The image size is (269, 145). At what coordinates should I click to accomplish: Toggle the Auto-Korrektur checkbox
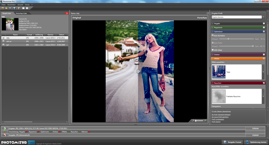click(213, 35)
